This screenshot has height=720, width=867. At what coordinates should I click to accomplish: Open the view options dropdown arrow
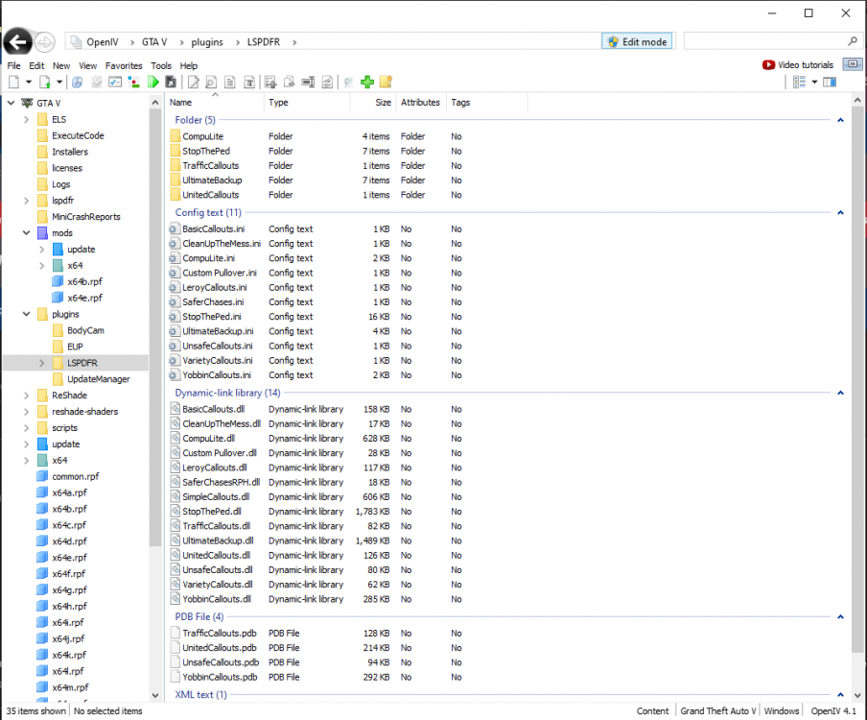[814, 83]
